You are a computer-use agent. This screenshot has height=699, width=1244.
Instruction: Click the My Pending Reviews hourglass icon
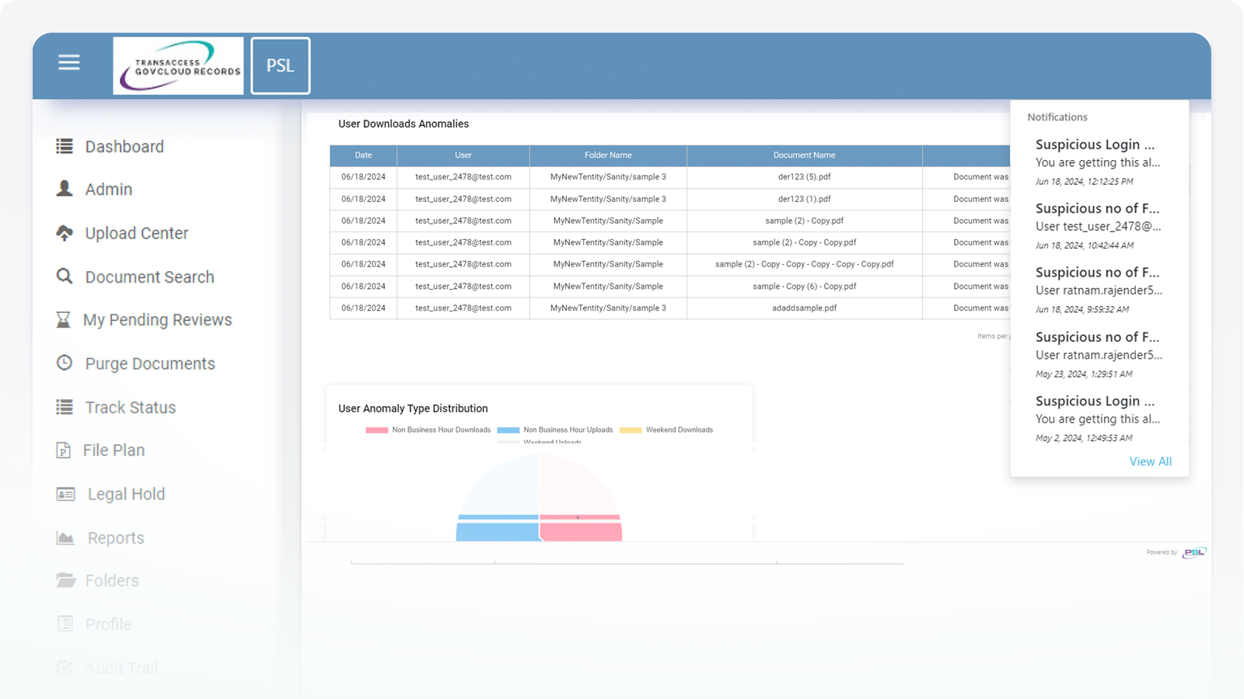point(63,320)
